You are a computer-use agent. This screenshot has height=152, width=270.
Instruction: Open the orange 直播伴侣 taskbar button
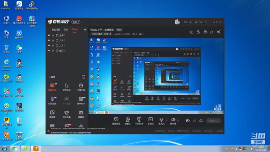coord(36,149)
